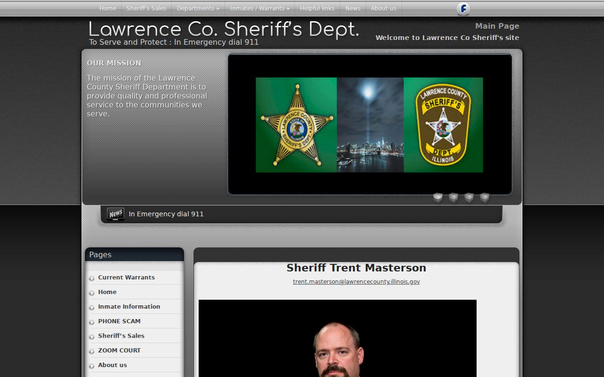This screenshot has width=604, height=377.
Task: Click bullet icon beside sidebar Home
Action: (92, 293)
